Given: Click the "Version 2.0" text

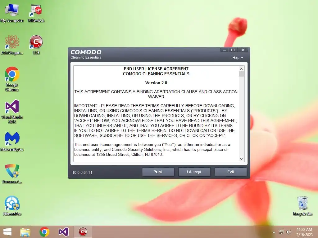Looking at the screenshot, I should [x=156, y=83].
